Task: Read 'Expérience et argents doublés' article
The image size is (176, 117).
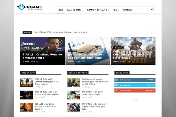Action: pos(95,82)
